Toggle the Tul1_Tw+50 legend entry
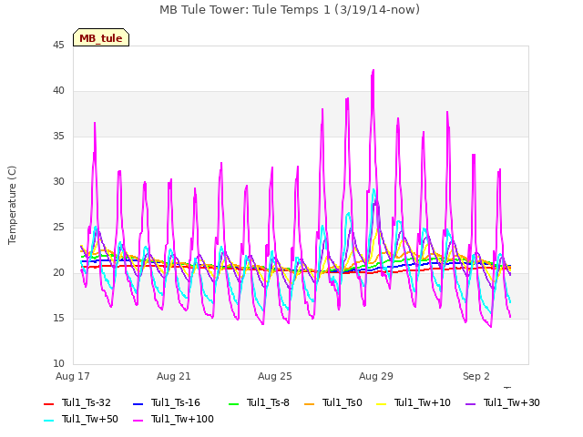 (81, 419)
